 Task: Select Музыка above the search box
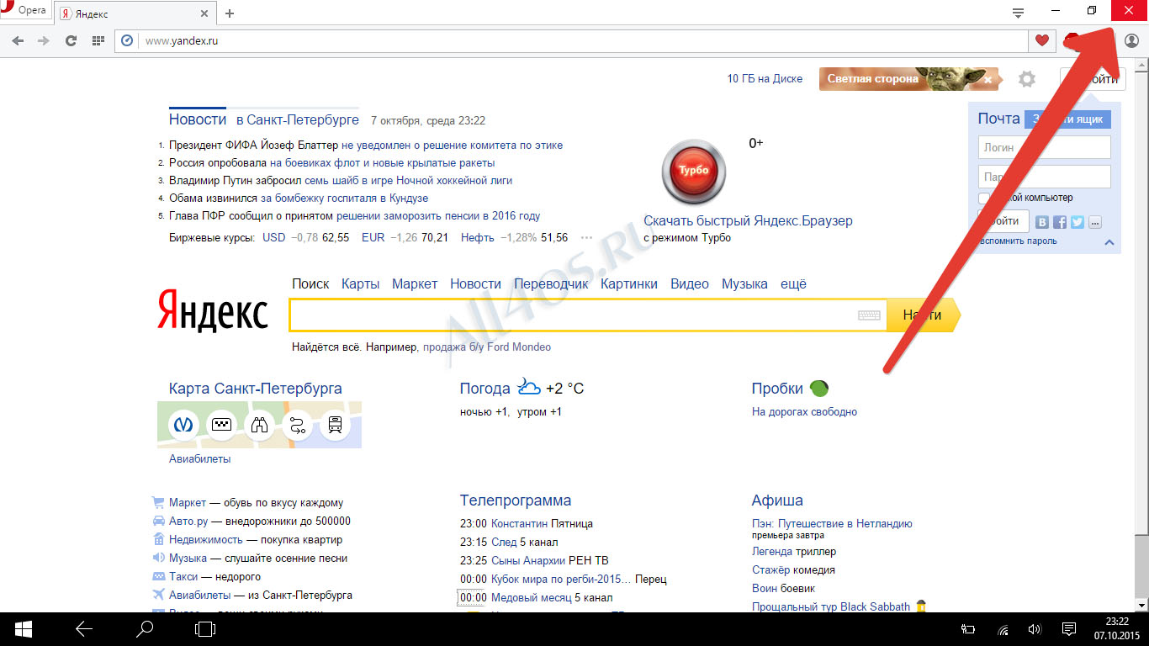pyautogui.click(x=744, y=283)
